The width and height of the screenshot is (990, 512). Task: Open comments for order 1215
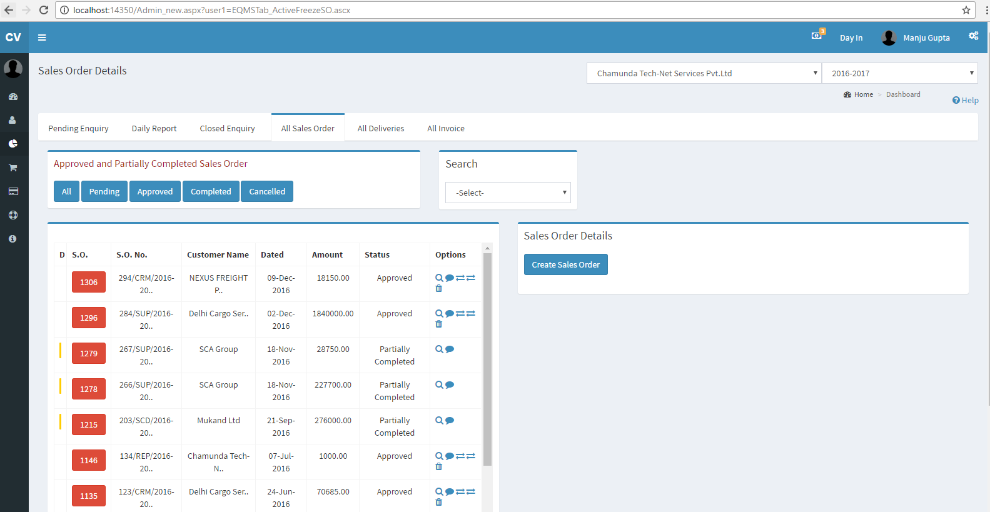coord(450,420)
